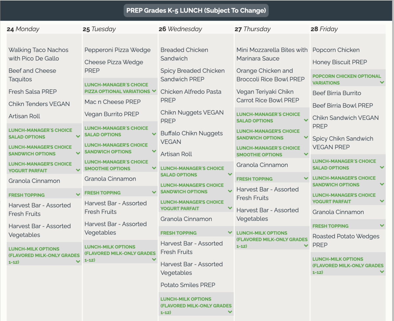Click PREP Grades K-5 LUNCH title button
Viewport: 394px width, 321px height.
pyautogui.click(x=196, y=10)
